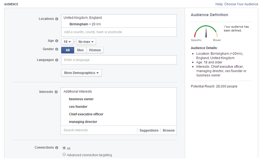The image size is (261, 159).
Task: Click the audience size gauge meter
Action: (206, 31)
